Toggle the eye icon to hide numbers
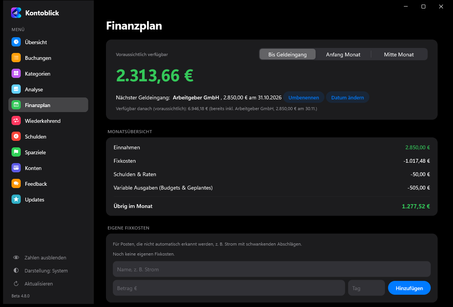Image resolution: width=453 pixels, height=307 pixels. [16, 257]
